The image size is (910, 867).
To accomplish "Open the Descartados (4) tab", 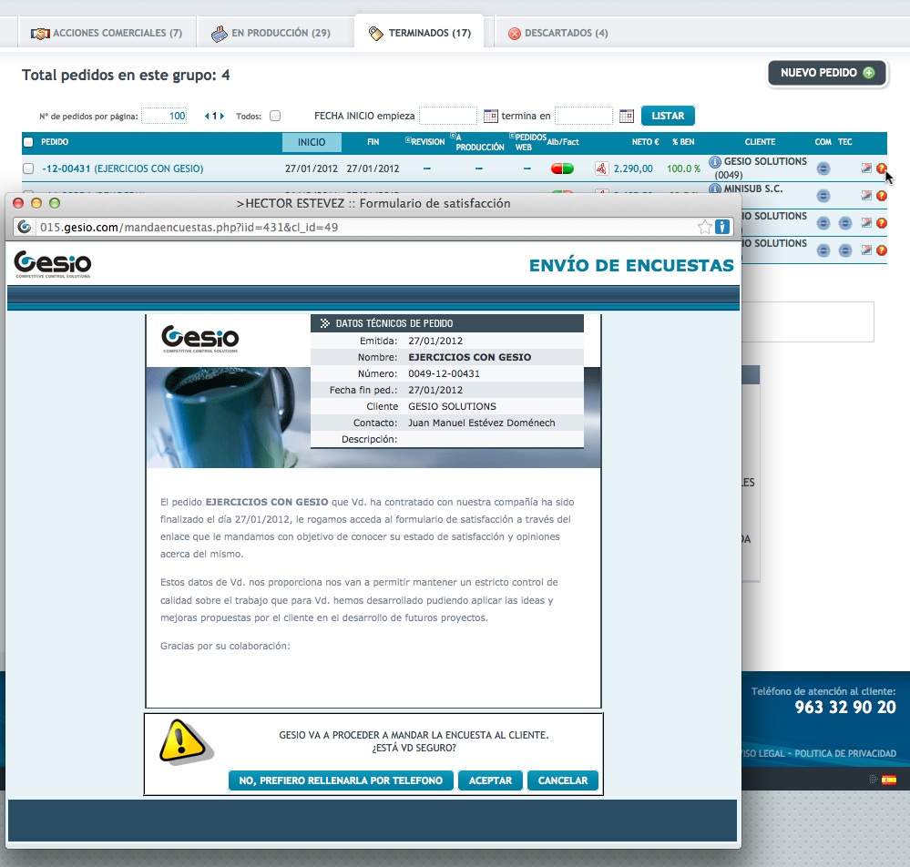I will click(x=558, y=33).
